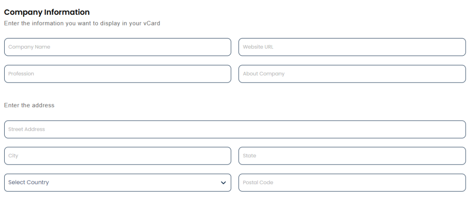Click the 'Street Address' placeholder text
The width and height of the screenshot is (474, 204).
coord(26,129)
